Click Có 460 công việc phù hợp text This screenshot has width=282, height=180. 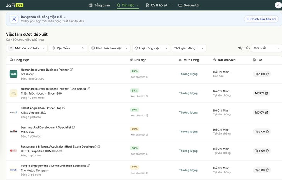(x=25, y=39)
